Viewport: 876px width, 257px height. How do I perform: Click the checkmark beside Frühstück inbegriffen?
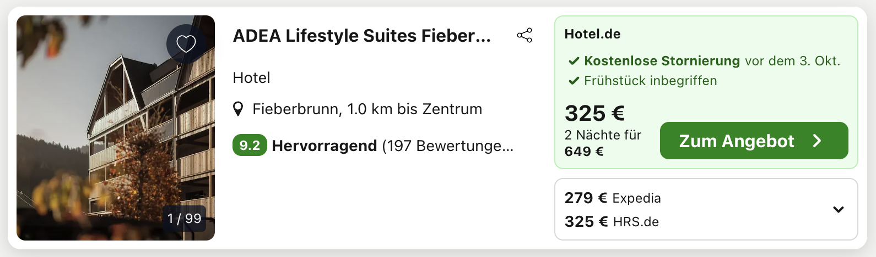click(x=574, y=81)
